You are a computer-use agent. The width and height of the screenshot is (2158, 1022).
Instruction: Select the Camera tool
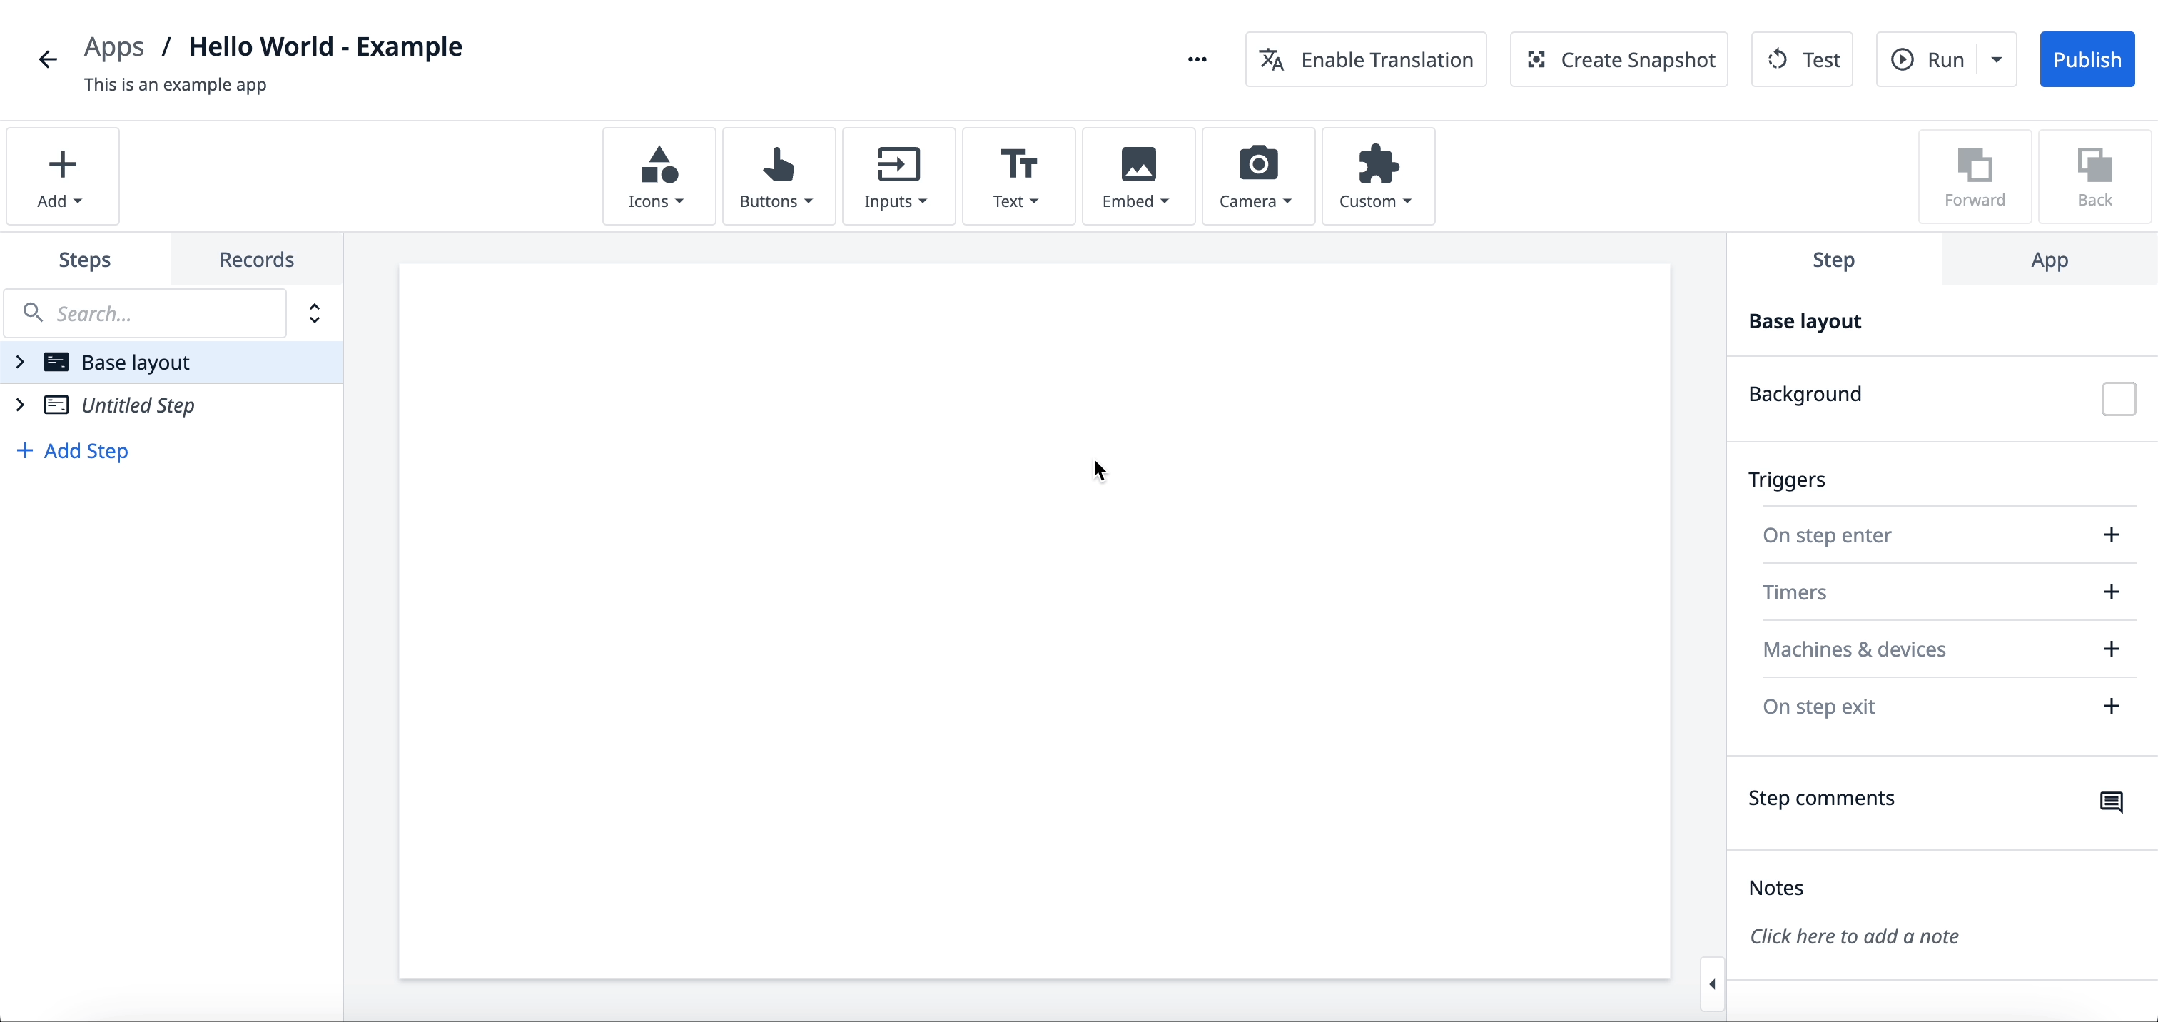click(1257, 176)
